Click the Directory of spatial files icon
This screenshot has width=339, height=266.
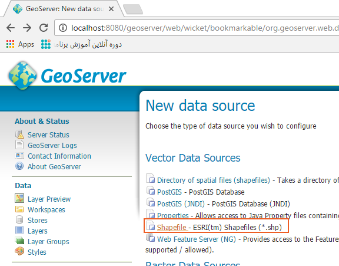coord(150,178)
